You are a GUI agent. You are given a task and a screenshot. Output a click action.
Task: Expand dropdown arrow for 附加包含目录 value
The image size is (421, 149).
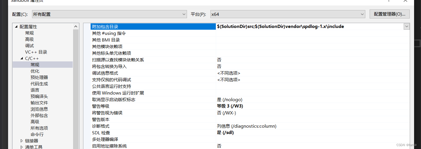407,27
